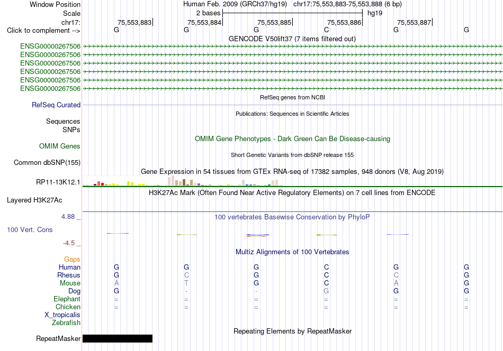503x351 pixels.
Task: Click the window range 'chr17:75,553,883-75,553,888 (6 bp)'
Action: 347,4
